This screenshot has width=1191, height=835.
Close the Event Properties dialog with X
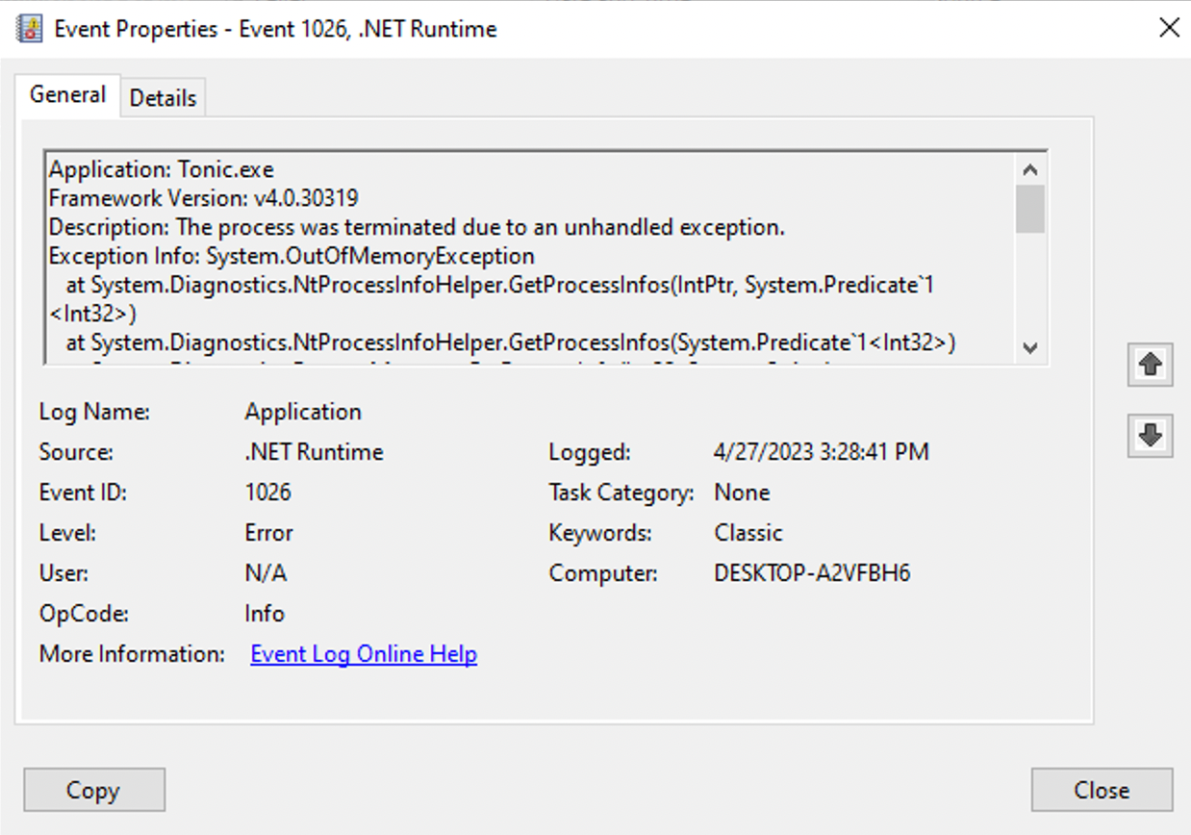click(1169, 28)
